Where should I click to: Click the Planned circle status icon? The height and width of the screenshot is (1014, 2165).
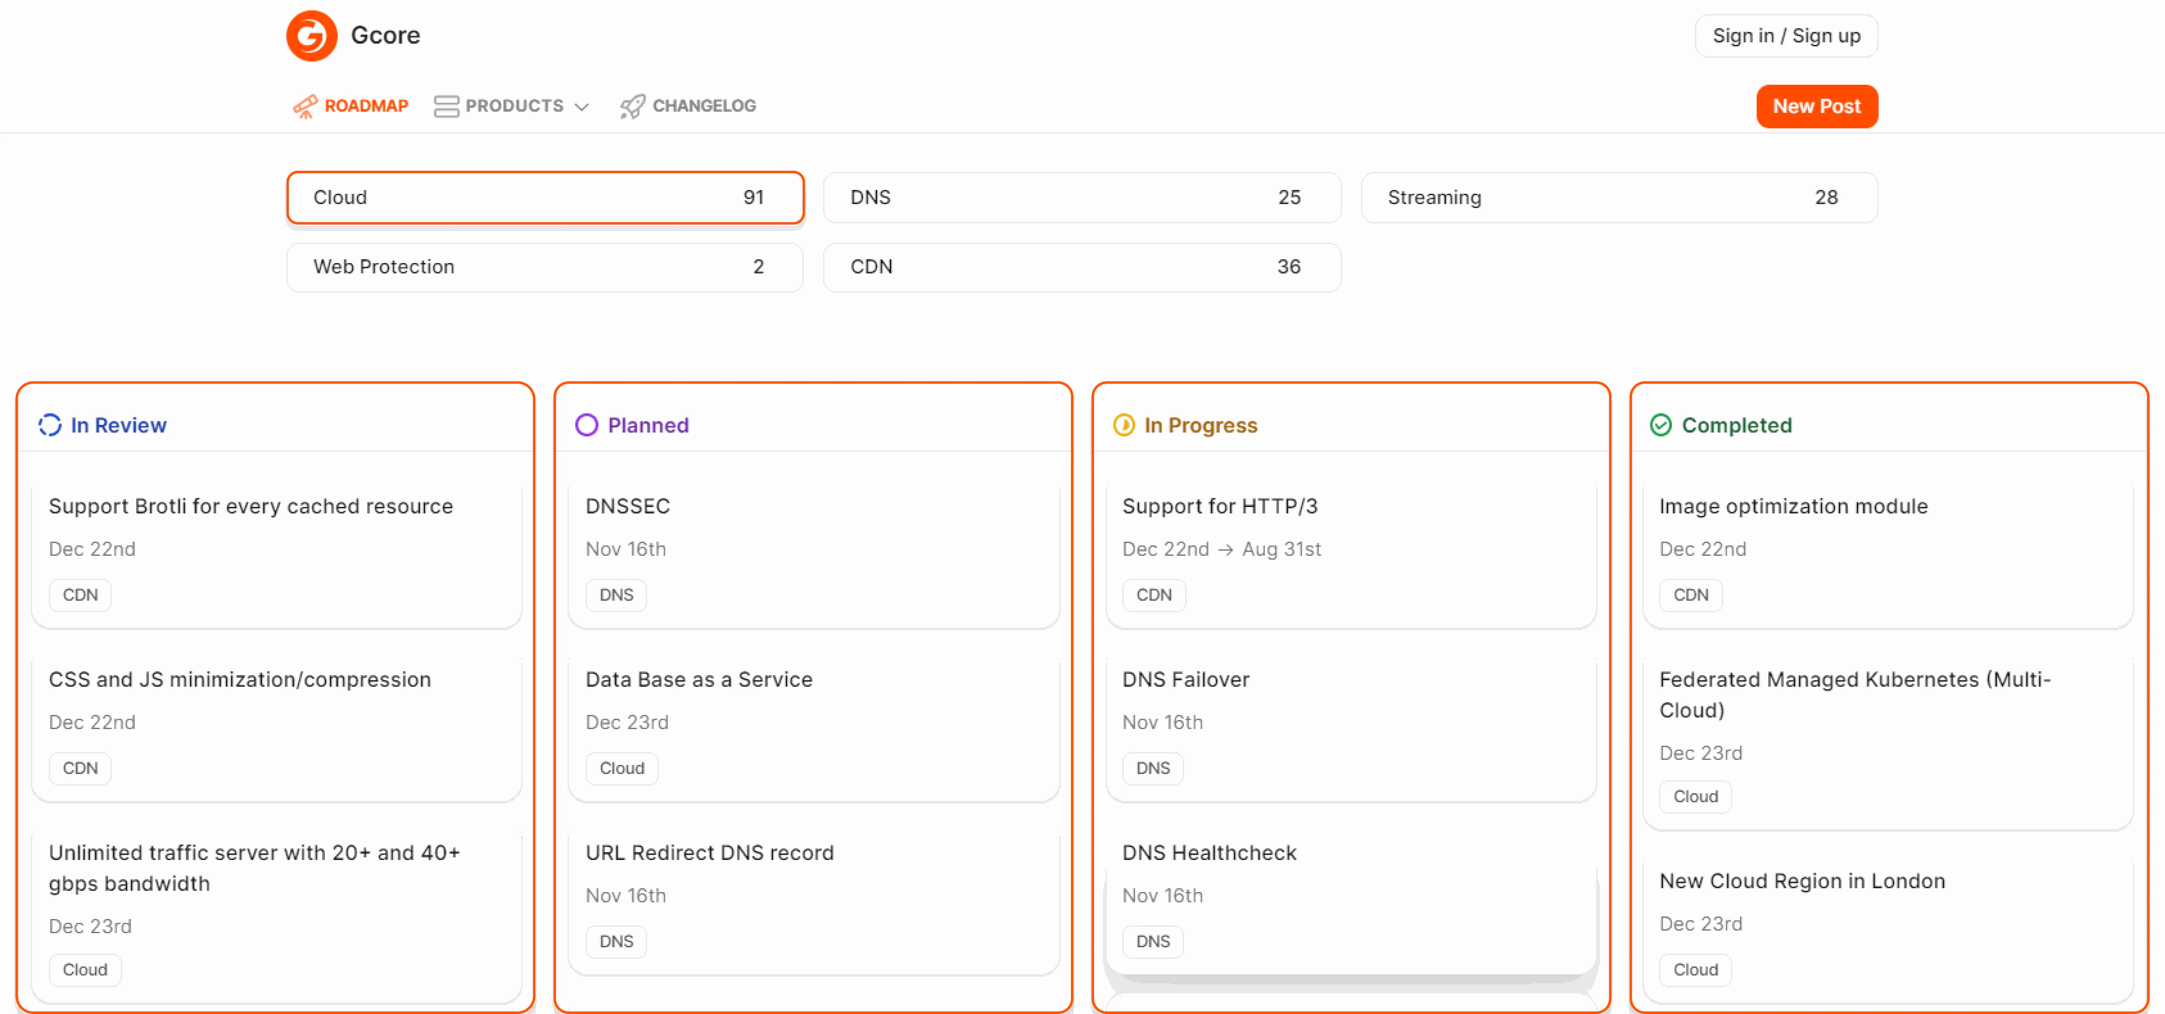click(x=587, y=425)
